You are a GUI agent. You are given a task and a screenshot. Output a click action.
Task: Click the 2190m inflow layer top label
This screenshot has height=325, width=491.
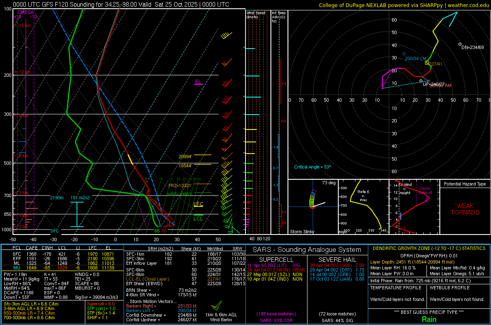(57, 198)
